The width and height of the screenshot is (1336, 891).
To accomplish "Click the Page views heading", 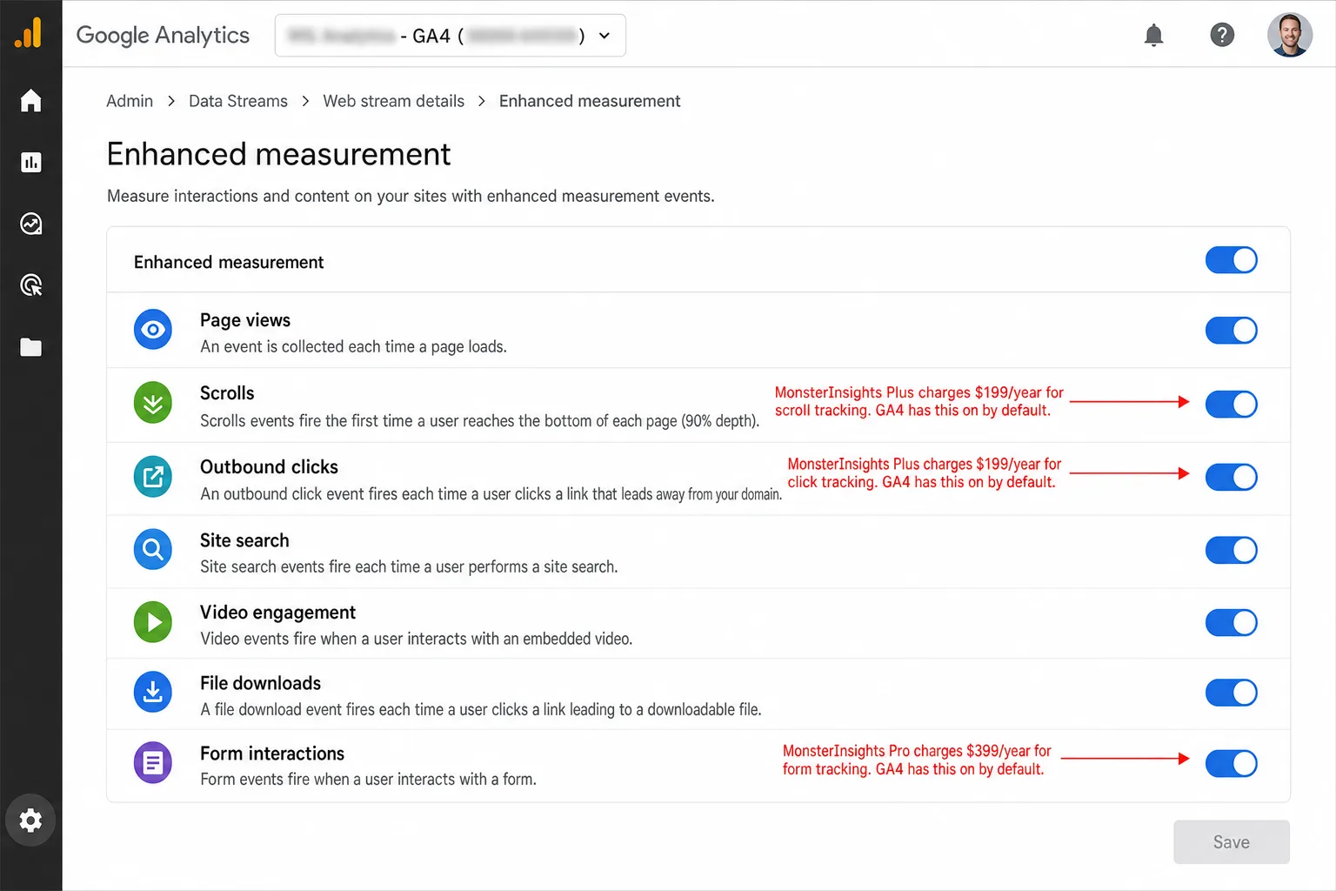I will coord(245,320).
